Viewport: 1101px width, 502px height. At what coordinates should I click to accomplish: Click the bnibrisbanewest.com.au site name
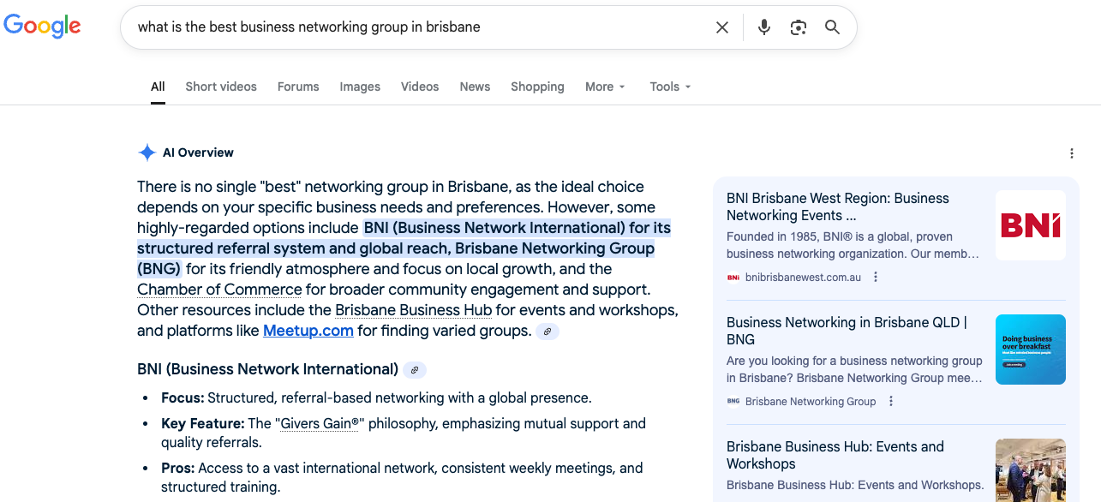point(804,278)
